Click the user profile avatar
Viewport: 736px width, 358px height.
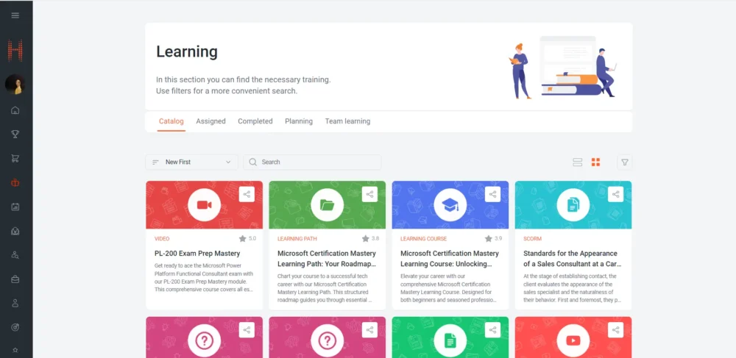click(15, 85)
